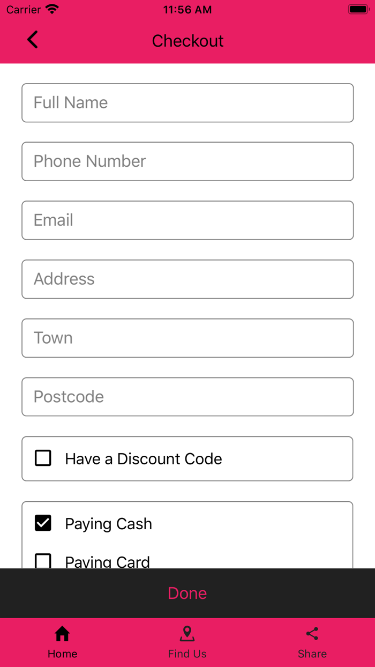Focus the Full Name input field
375x667 pixels.
tap(187, 102)
